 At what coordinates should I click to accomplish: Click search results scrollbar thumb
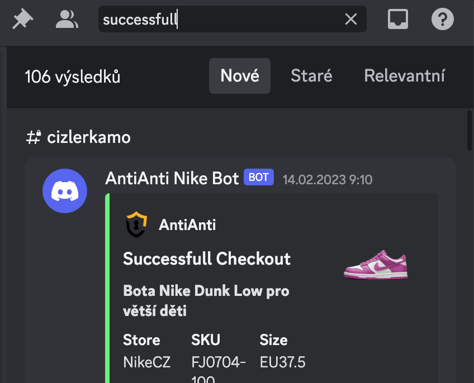pos(469,131)
